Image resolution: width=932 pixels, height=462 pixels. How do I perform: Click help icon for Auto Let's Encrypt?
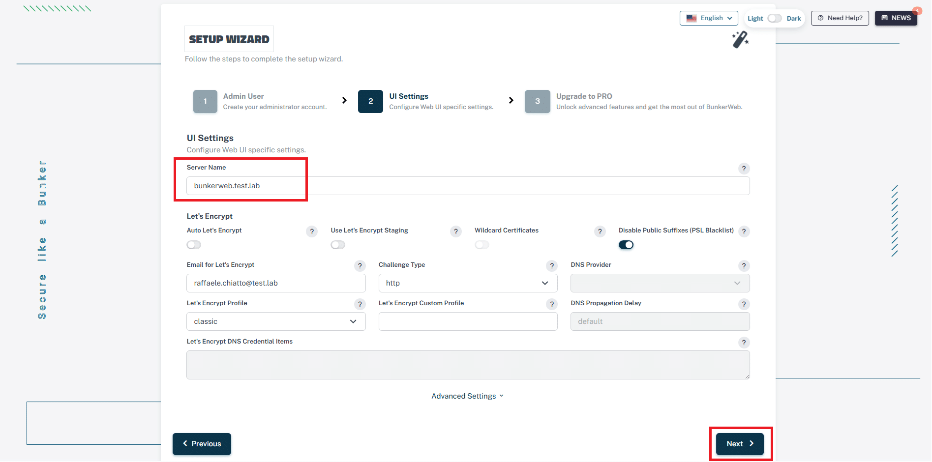(x=311, y=231)
